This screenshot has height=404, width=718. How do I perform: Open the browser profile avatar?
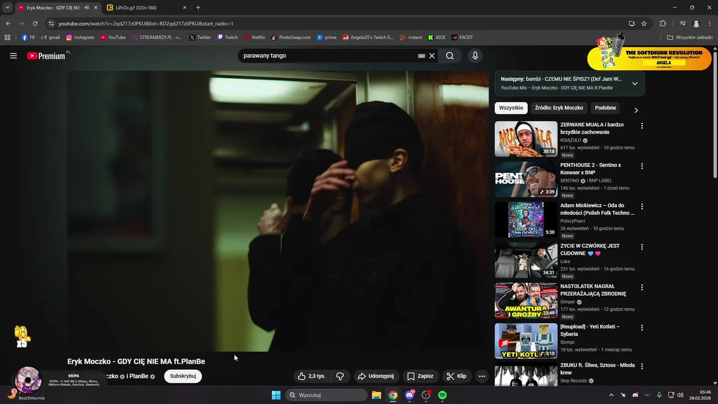(696, 24)
